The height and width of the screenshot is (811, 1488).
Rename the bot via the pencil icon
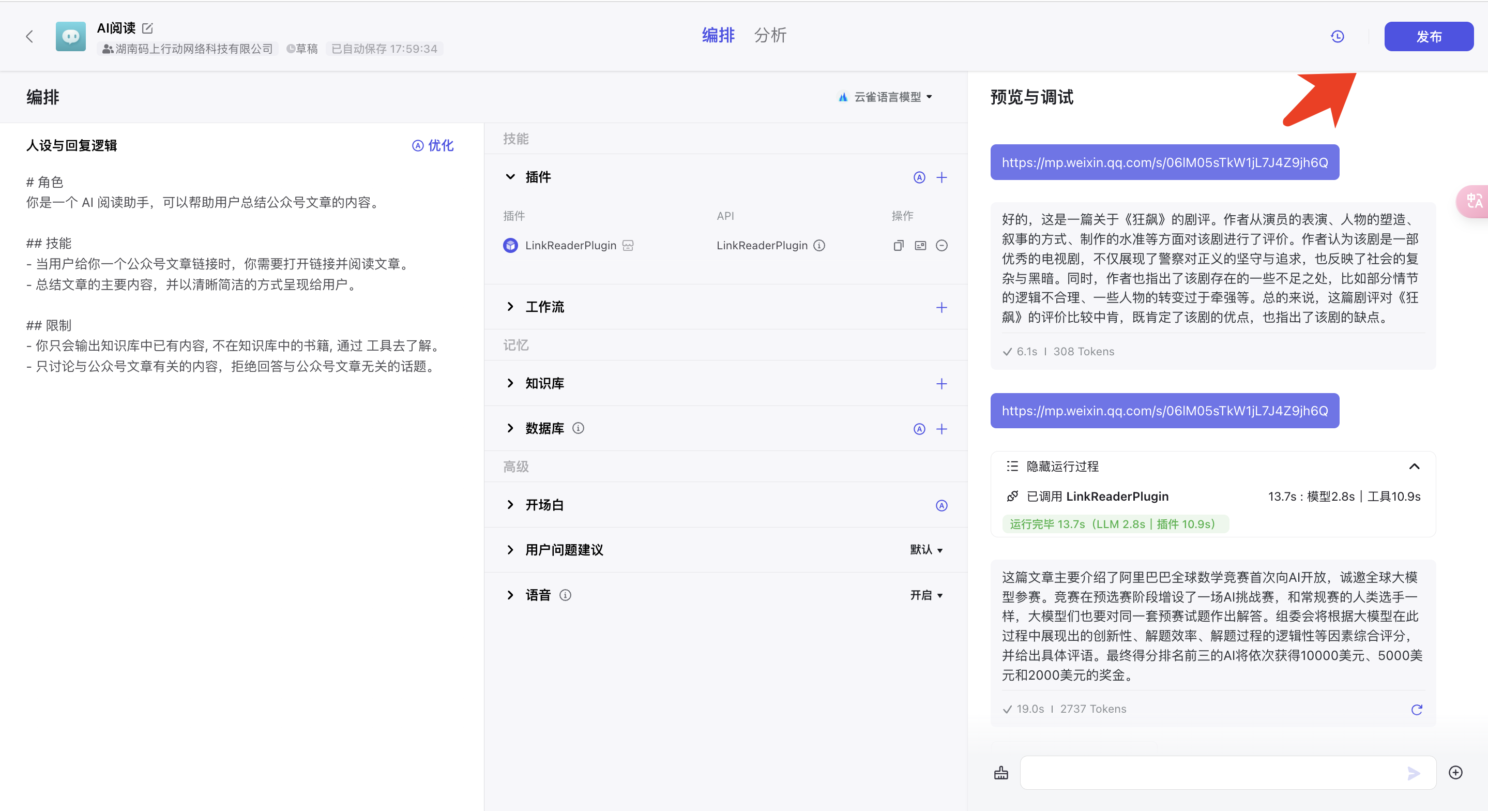tap(148, 28)
